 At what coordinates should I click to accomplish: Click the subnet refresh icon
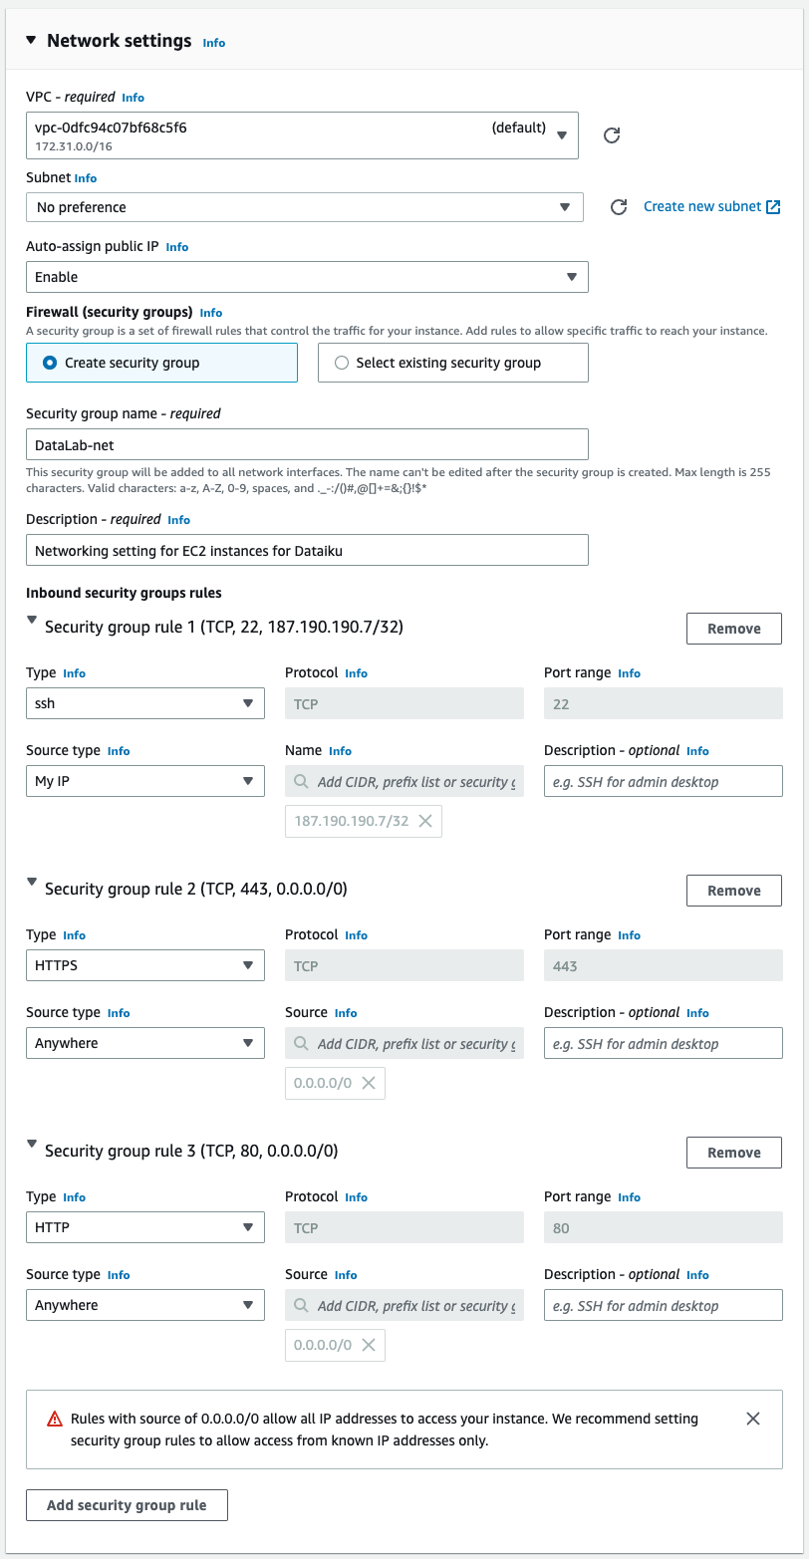pyautogui.click(x=619, y=207)
